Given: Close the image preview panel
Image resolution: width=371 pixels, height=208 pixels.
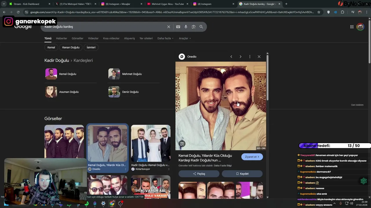Looking at the screenshot, I should point(259,57).
